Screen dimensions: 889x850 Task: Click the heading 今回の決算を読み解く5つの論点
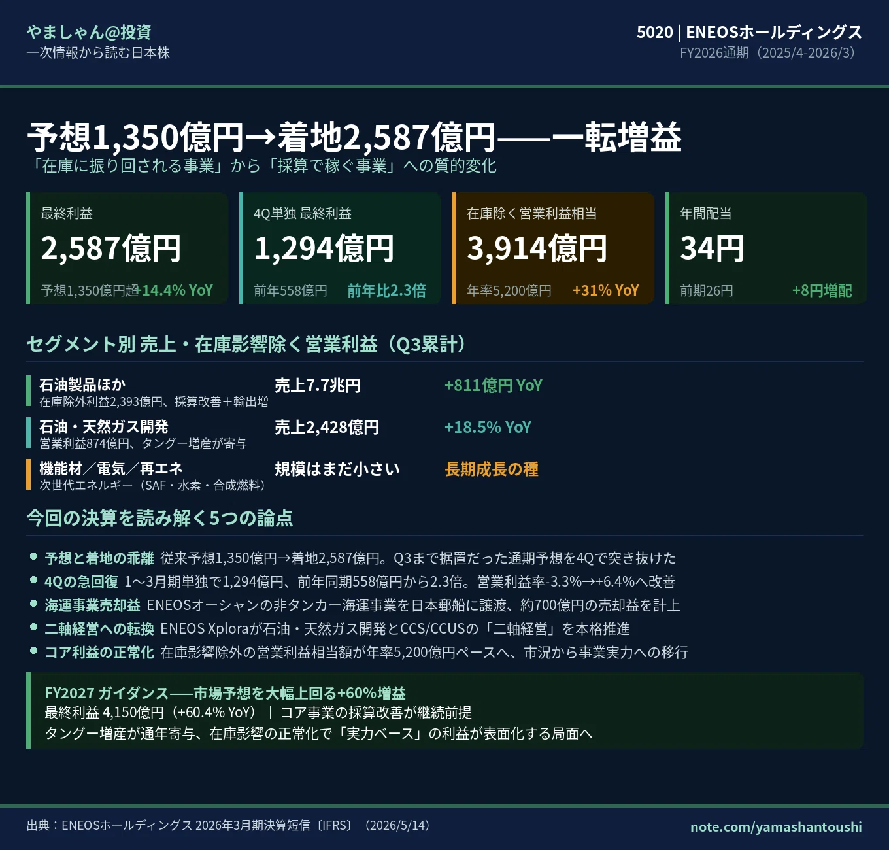159,518
